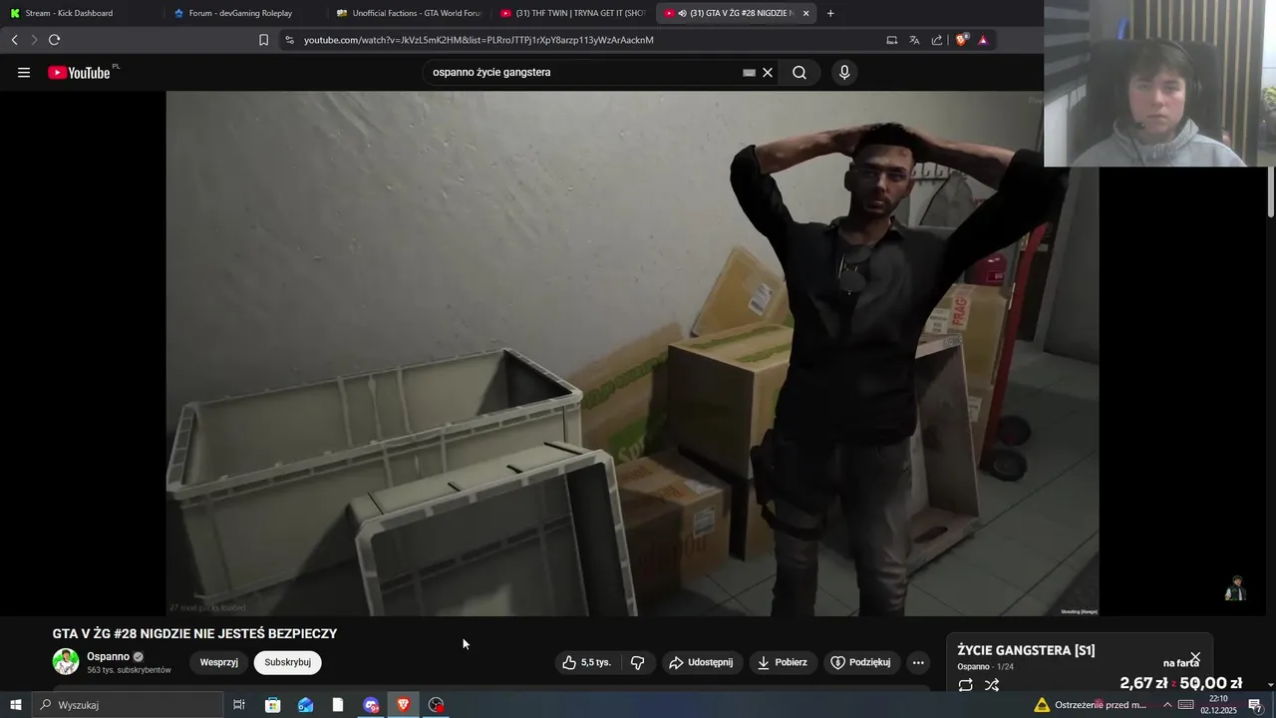Download the video using Pobierz
The height and width of the screenshot is (718, 1276).
pos(783,662)
